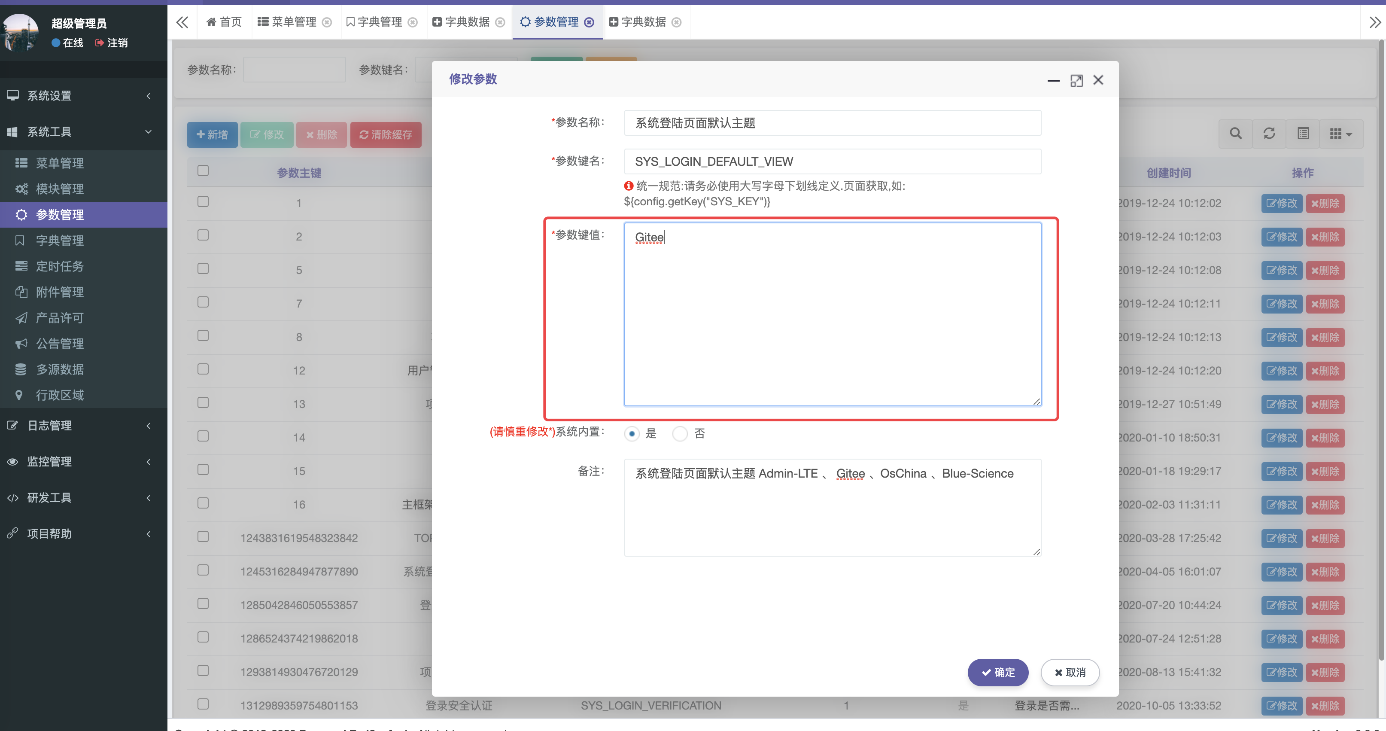Toggle the card view list icon
Screen dimensions: 1386x731
click(1303, 134)
